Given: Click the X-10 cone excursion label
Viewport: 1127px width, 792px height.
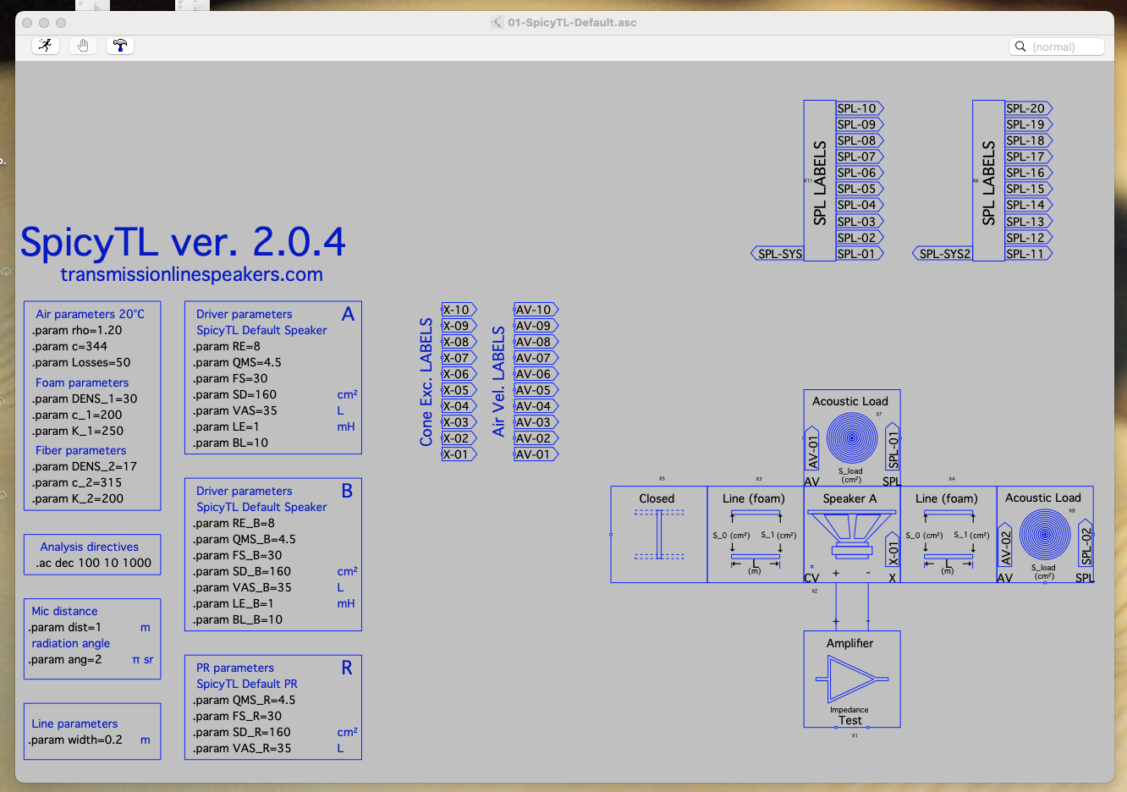Looking at the screenshot, I should point(459,310).
